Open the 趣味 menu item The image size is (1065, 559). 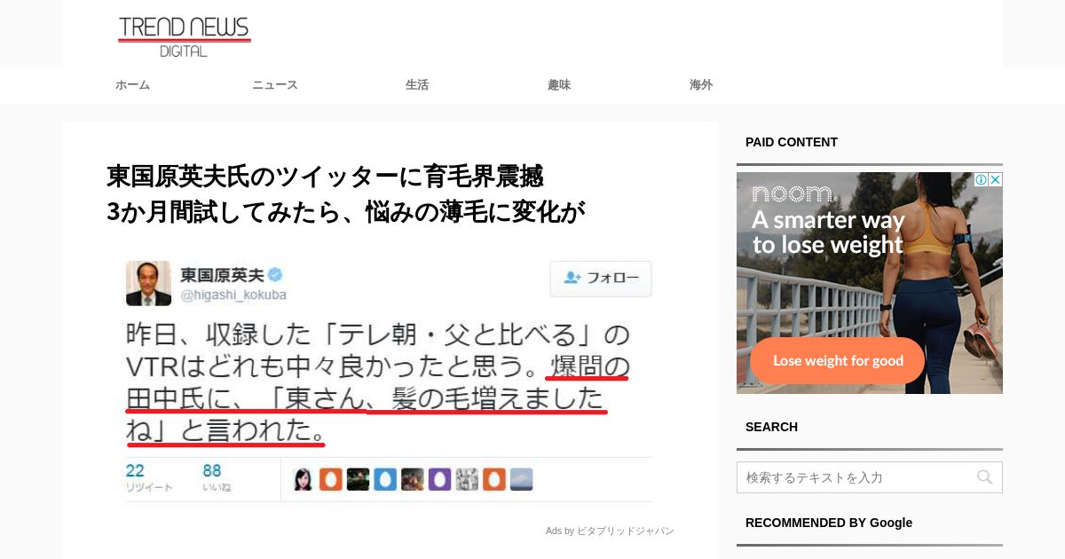(x=559, y=85)
